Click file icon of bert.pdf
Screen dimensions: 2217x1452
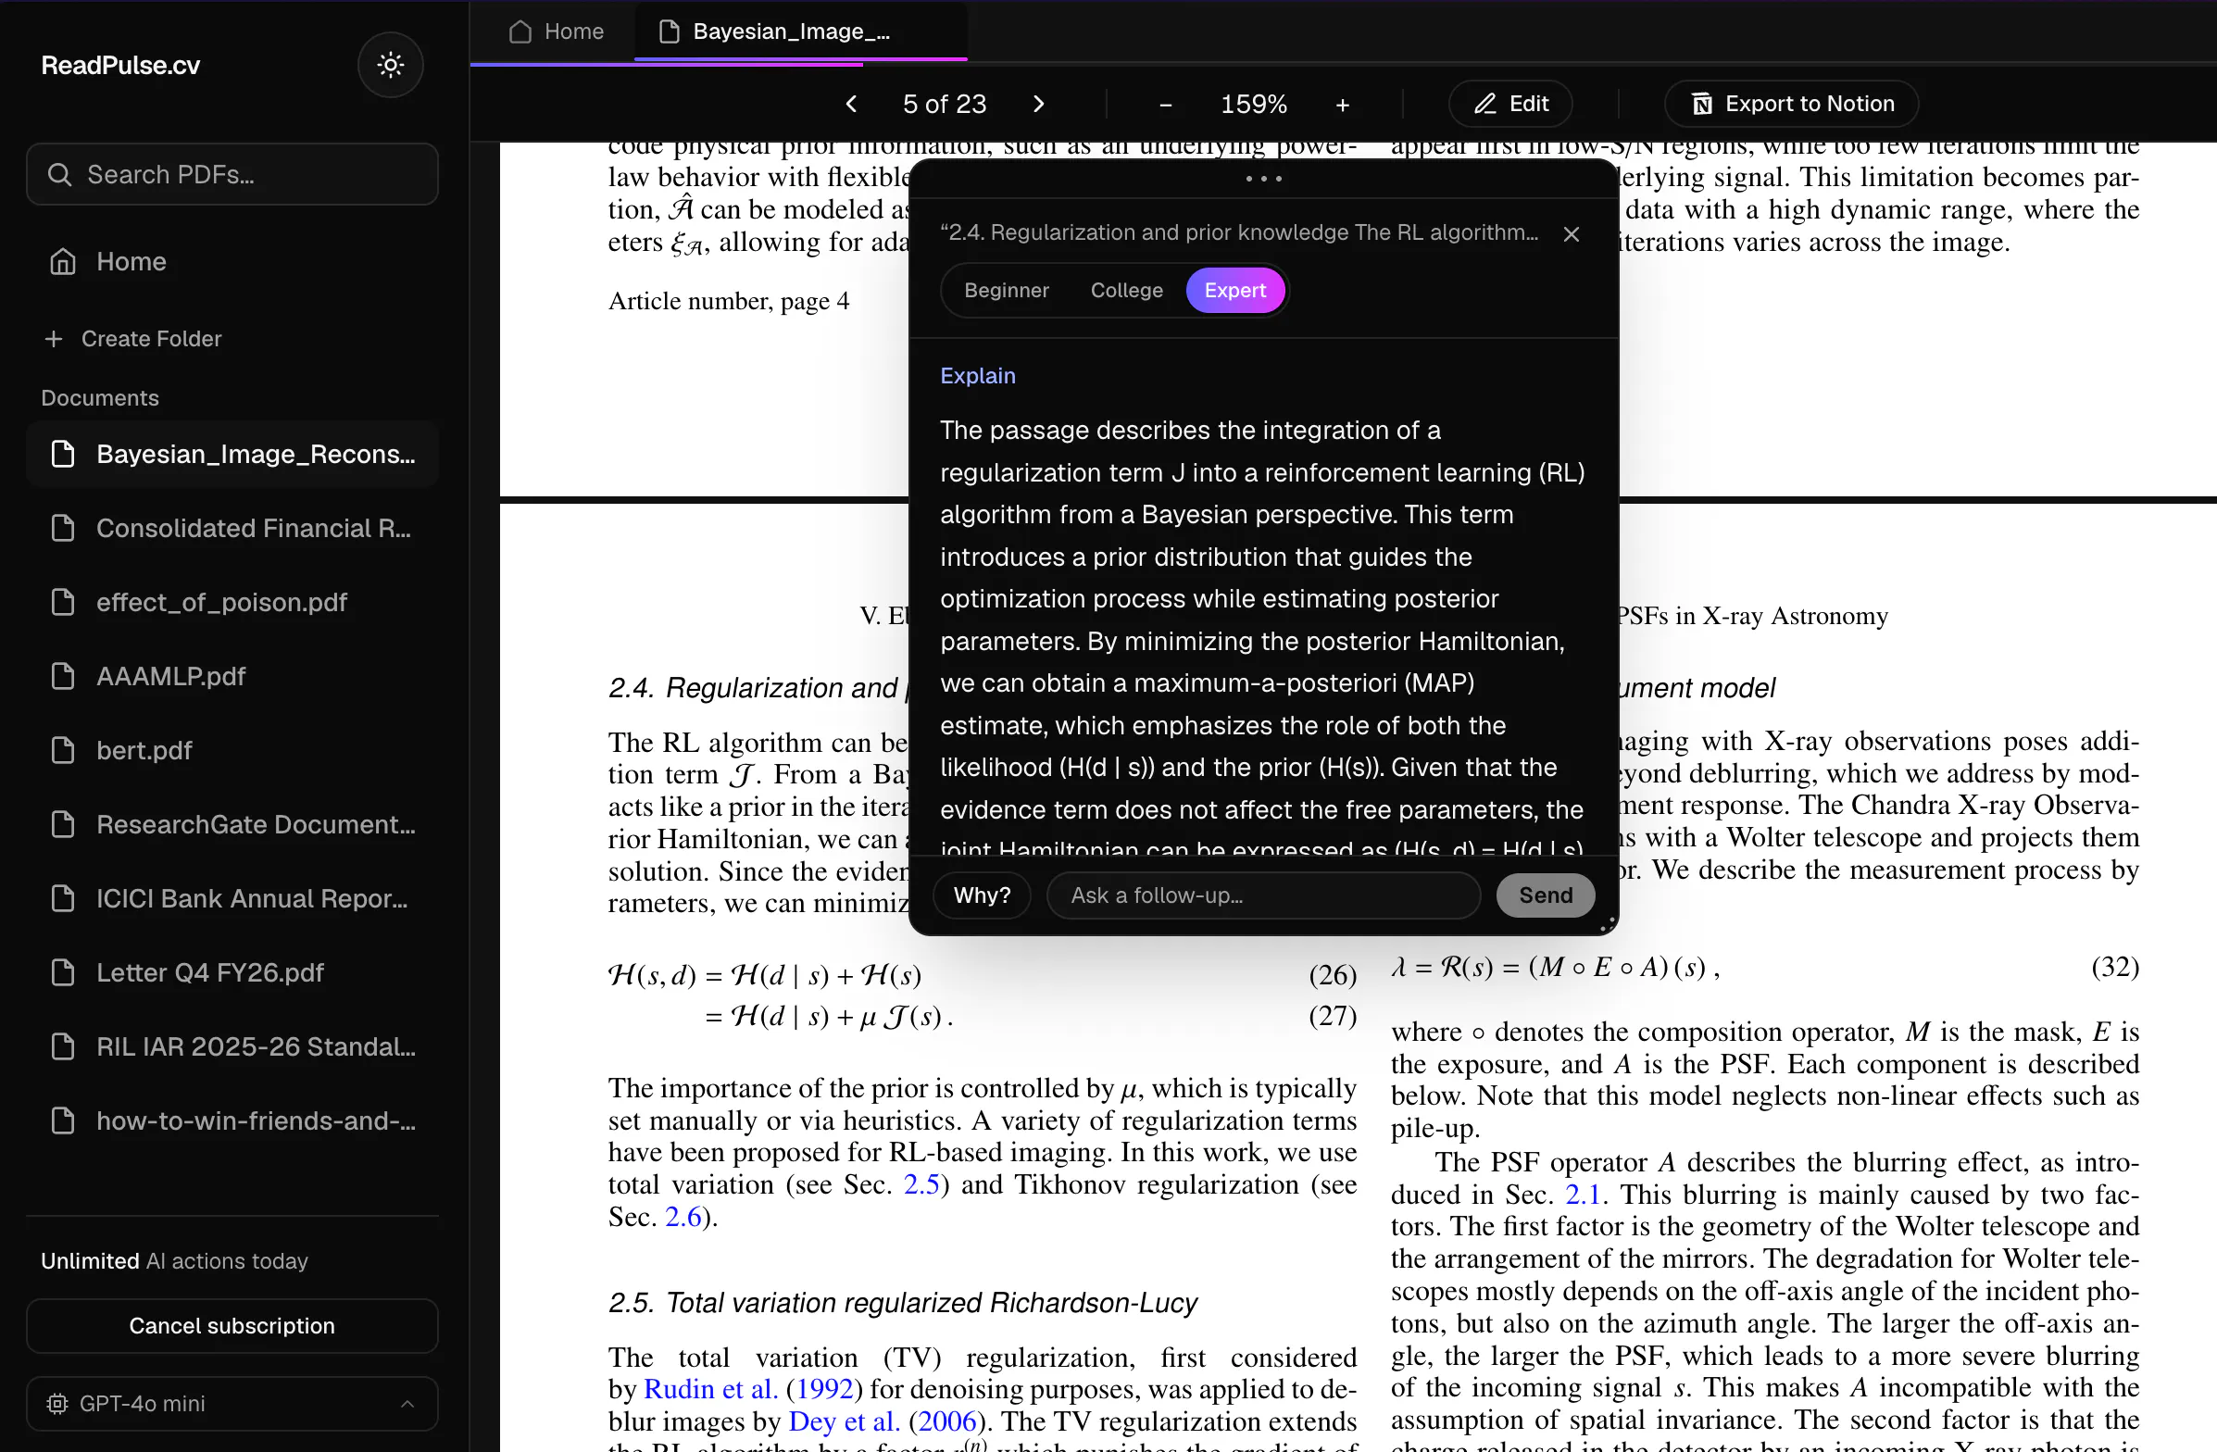[62, 750]
